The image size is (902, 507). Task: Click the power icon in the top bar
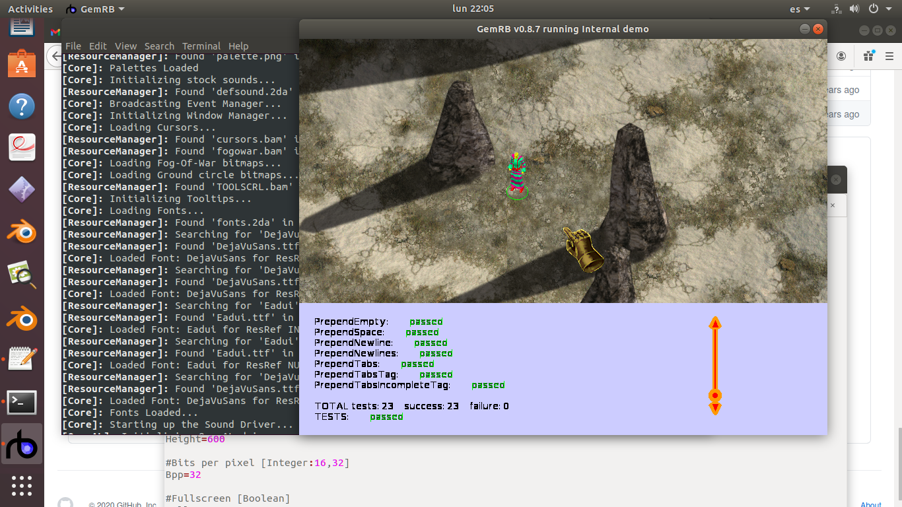[x=873, y=9]
